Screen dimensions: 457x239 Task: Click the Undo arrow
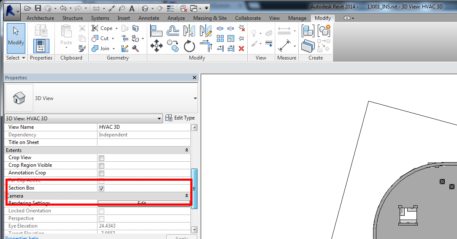click(x=63, y=8)
